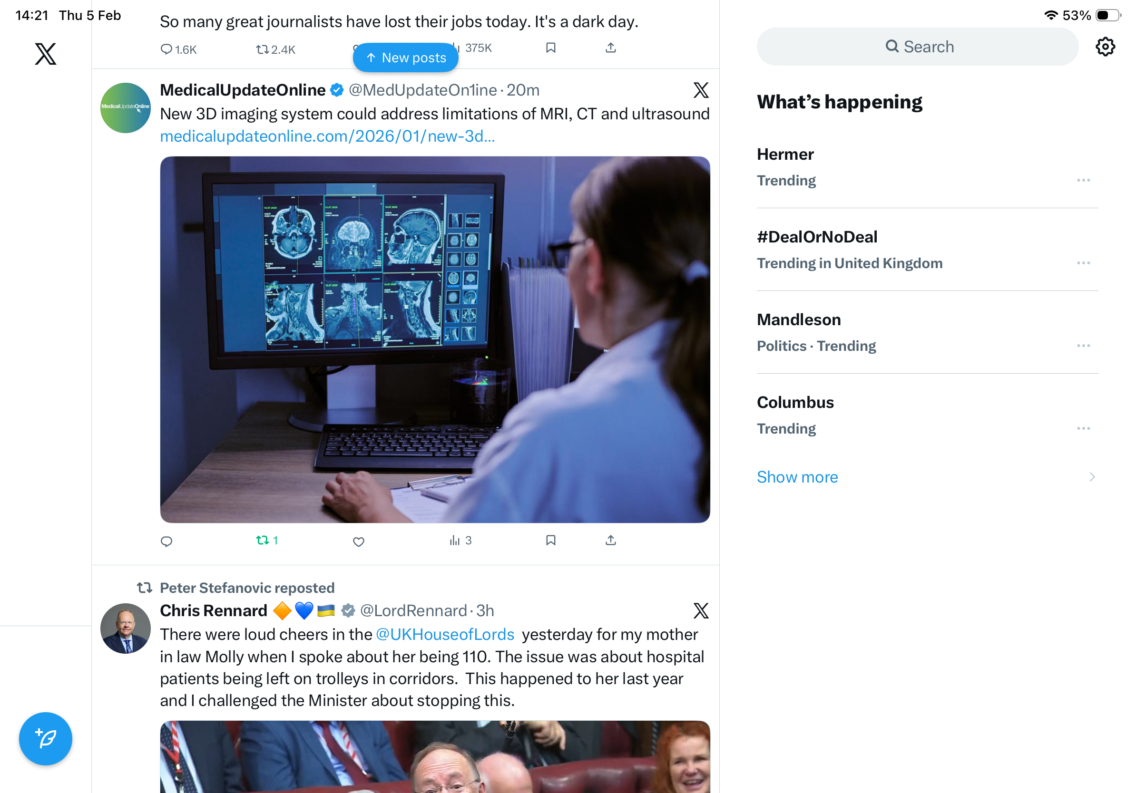1136x793 pixels.
Task: View analytics count on MedicalUpdateOnline post
Action: click(x=460, y=540)
